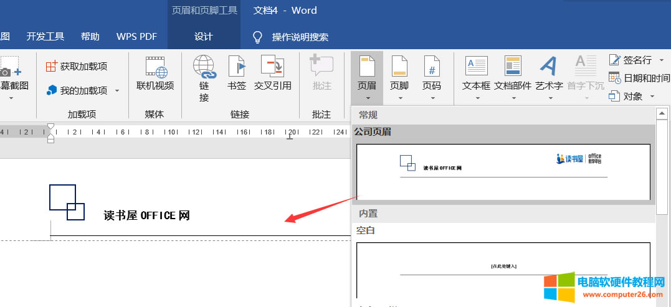Choose the 空白 blank header template
Image resolution: width=671 pixels, height=307 pixels.
[x=503, y=269]
